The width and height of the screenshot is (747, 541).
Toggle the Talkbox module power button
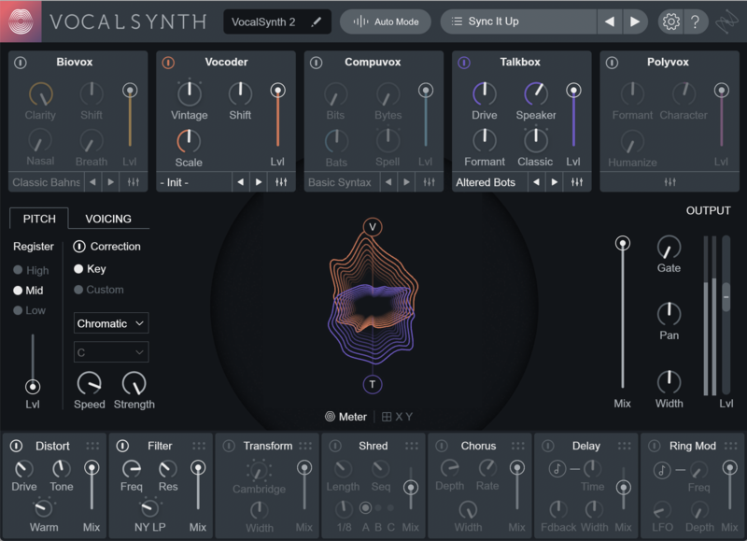[464, 63]
